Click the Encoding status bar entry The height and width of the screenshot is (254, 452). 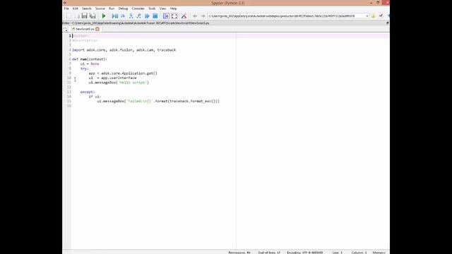click(305, 253)
